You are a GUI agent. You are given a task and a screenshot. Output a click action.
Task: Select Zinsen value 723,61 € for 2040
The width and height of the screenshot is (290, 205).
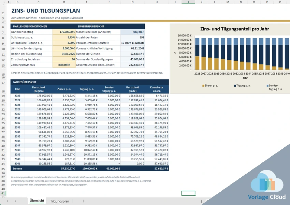click(x=64, y=159)
